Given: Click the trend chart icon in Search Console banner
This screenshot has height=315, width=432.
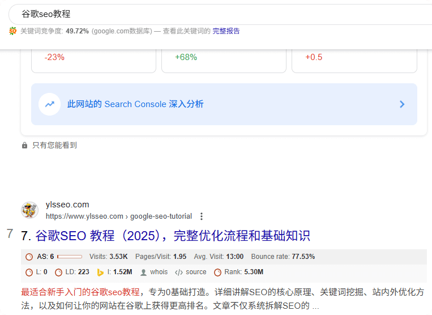Looking at the screenshot, I should pos(50,104).
